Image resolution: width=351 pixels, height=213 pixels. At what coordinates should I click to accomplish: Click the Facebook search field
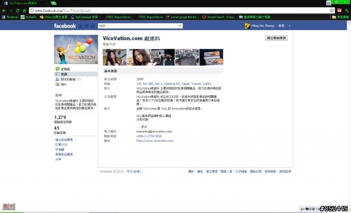coord(138,26)
